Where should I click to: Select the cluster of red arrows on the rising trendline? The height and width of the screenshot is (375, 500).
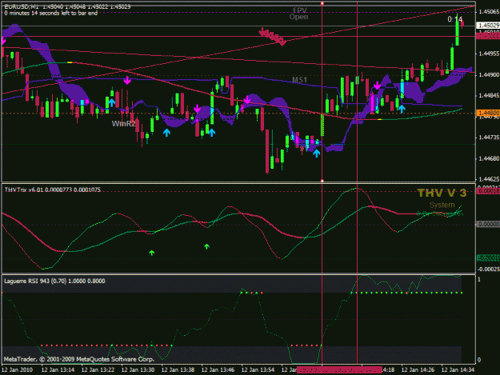(x=272, y=36)
